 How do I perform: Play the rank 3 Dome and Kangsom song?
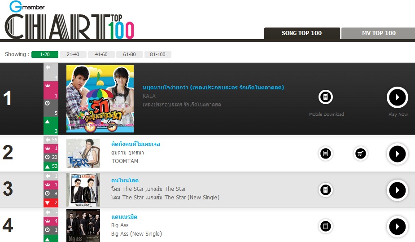pos(397,190)
